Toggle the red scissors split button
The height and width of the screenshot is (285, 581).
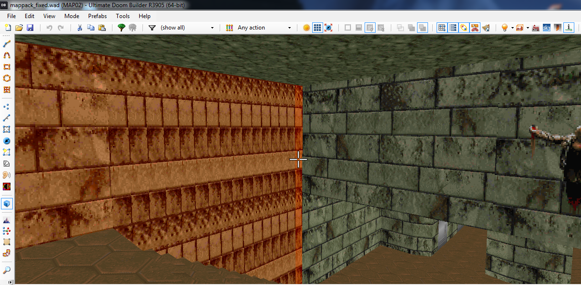475,28
